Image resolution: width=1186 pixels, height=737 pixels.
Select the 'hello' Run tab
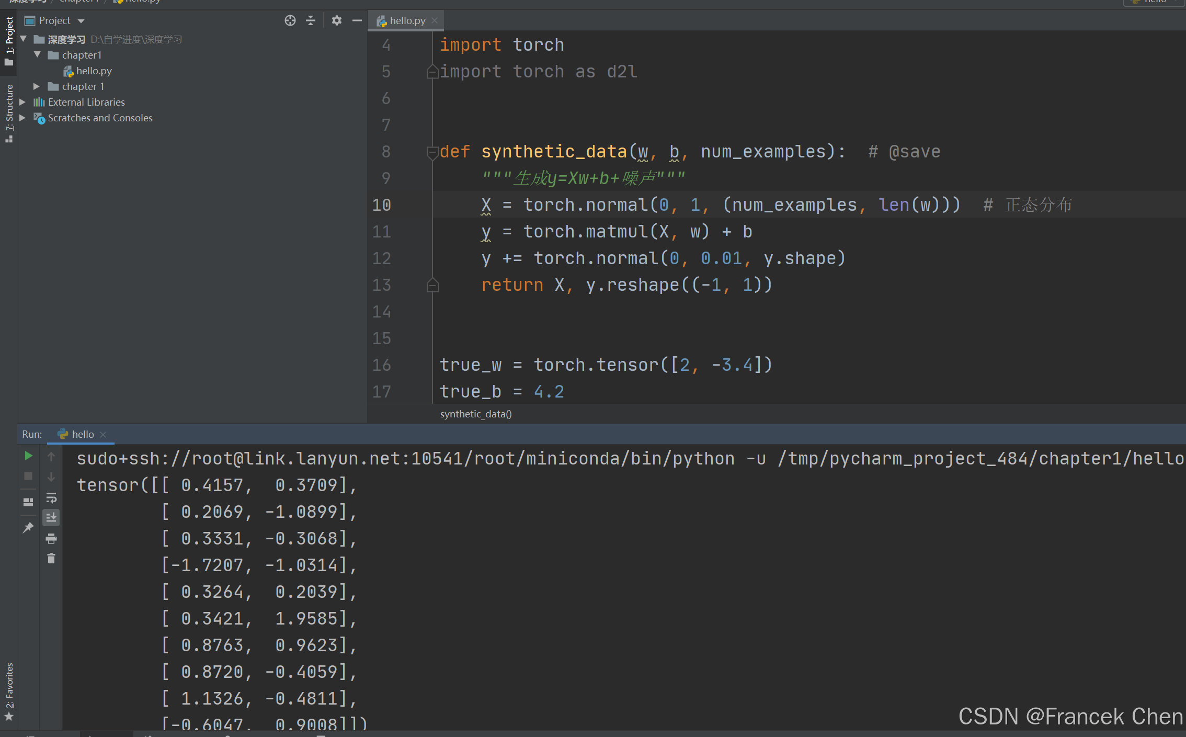pos(83,434)
